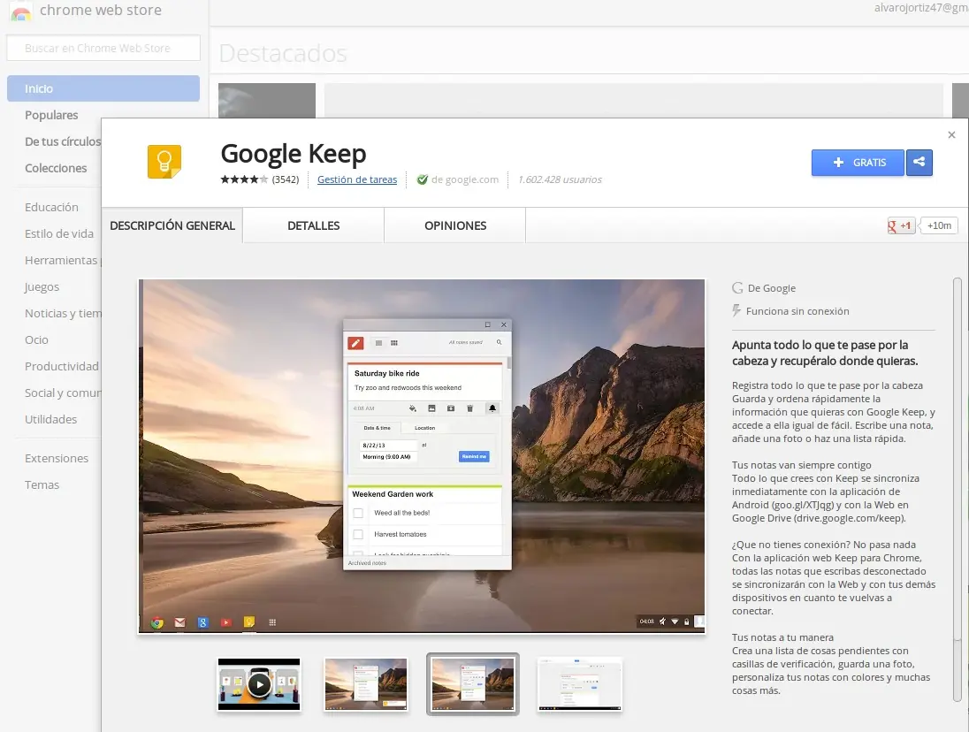
Task: Click the Funciona sin conexión text
Action: (x=797, y=311)
